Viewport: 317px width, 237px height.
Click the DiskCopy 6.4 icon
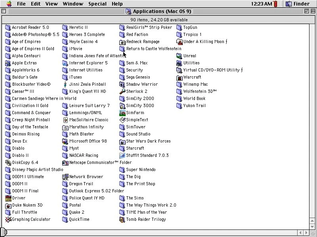click(8, 163)
